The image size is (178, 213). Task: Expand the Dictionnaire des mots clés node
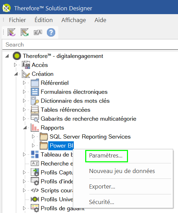pos(24,101)
